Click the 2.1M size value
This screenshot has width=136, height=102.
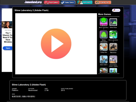(x=47, y=90)
